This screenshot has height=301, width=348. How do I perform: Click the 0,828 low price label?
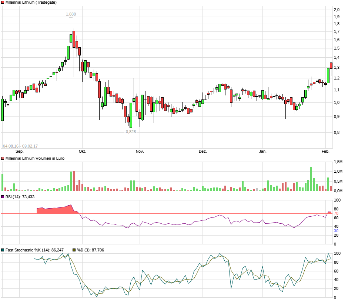tap(131, 132)
